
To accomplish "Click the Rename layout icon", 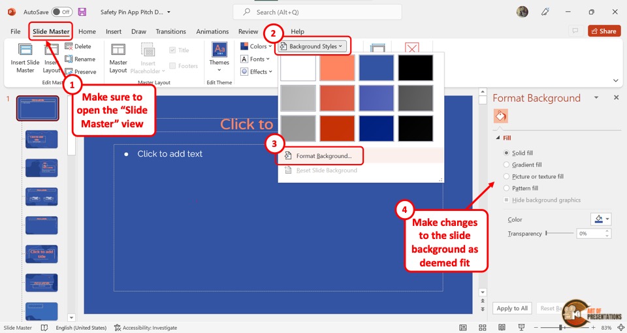I will point(69,59).
